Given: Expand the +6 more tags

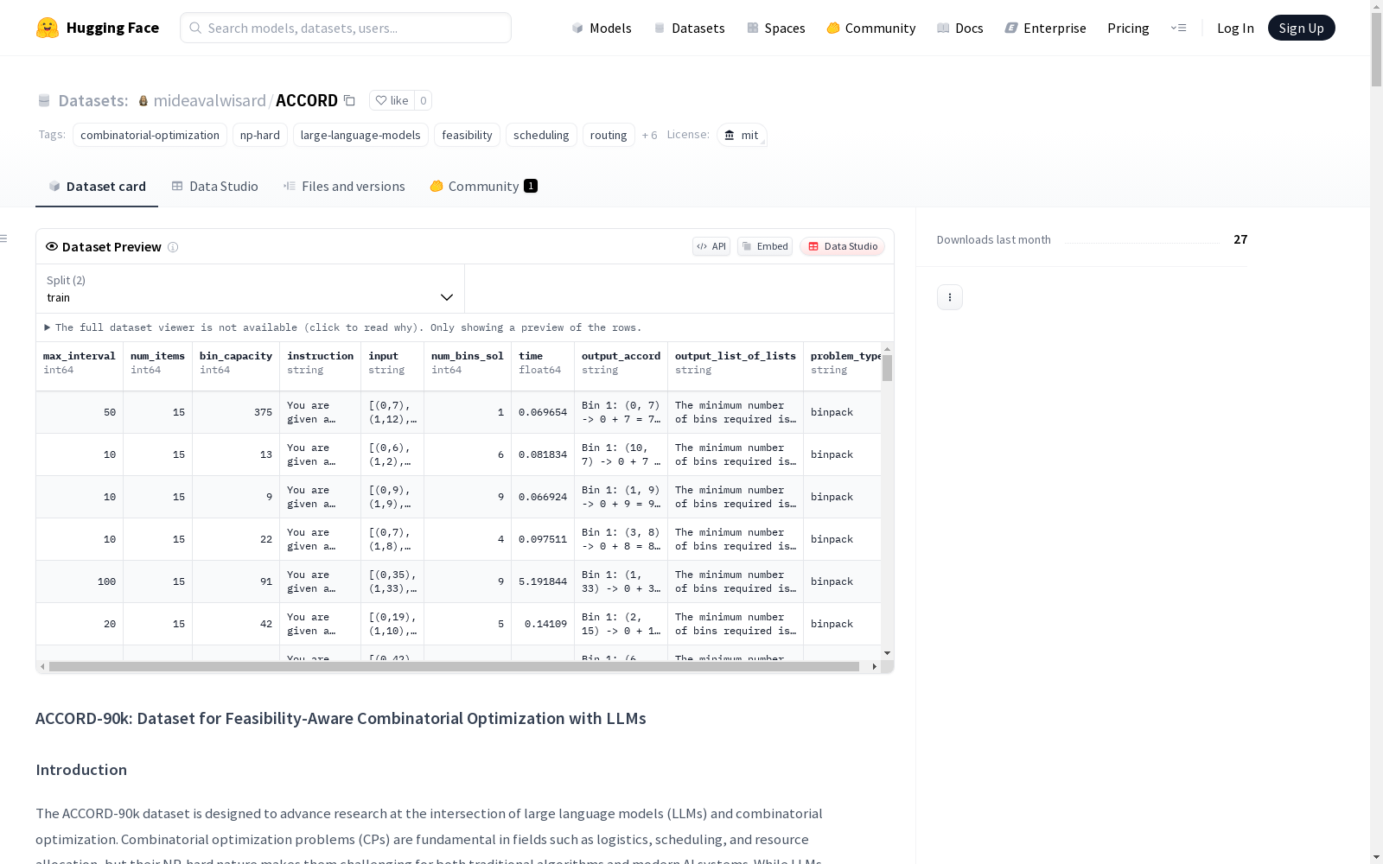Looking at the screenshot, I should [x=650, y=135].
